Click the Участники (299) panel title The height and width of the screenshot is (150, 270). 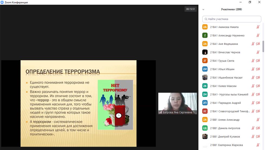pos(231,9)
